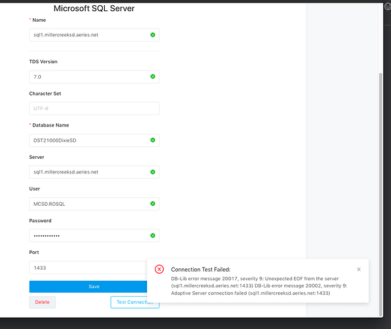Focus the Database Name field
The image size is (391, 329).
point(94,140)
